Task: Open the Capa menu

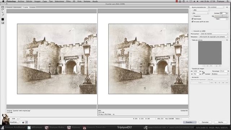Action: 45,1
